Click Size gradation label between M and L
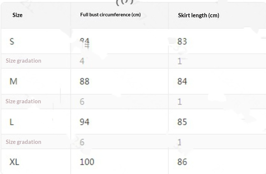Screen dimensions: 266x174 [x=23, y=101]
